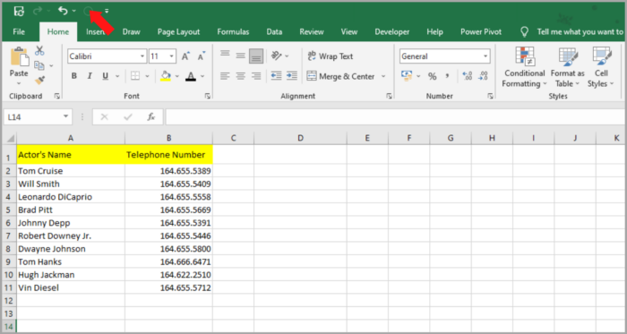This screenshot has height=334, width=627.
Task: Click the Undo arrow in Quick Access
Action: tap(63, 11)
